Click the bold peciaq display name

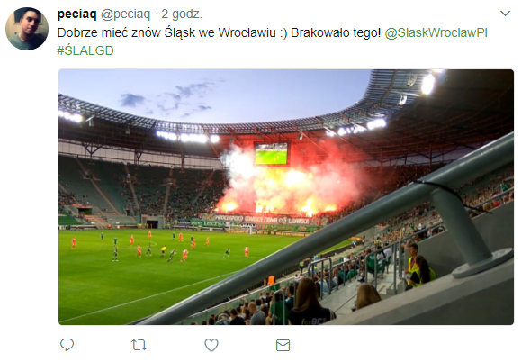pyautogui.click(x=76, y=14)
